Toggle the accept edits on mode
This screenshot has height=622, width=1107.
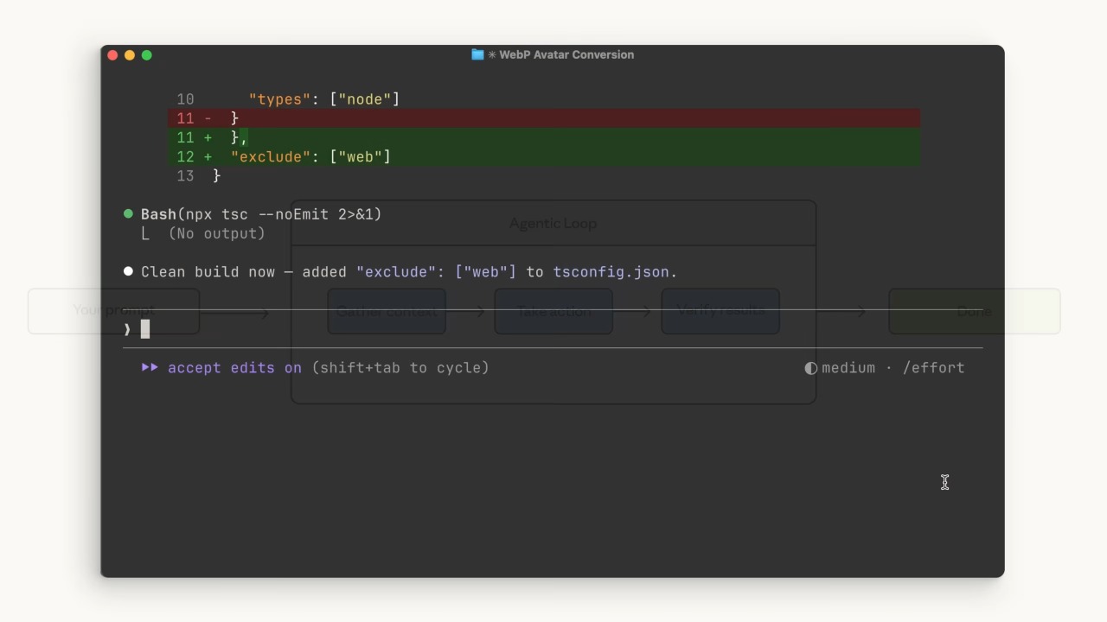click(x=234, y=368)
